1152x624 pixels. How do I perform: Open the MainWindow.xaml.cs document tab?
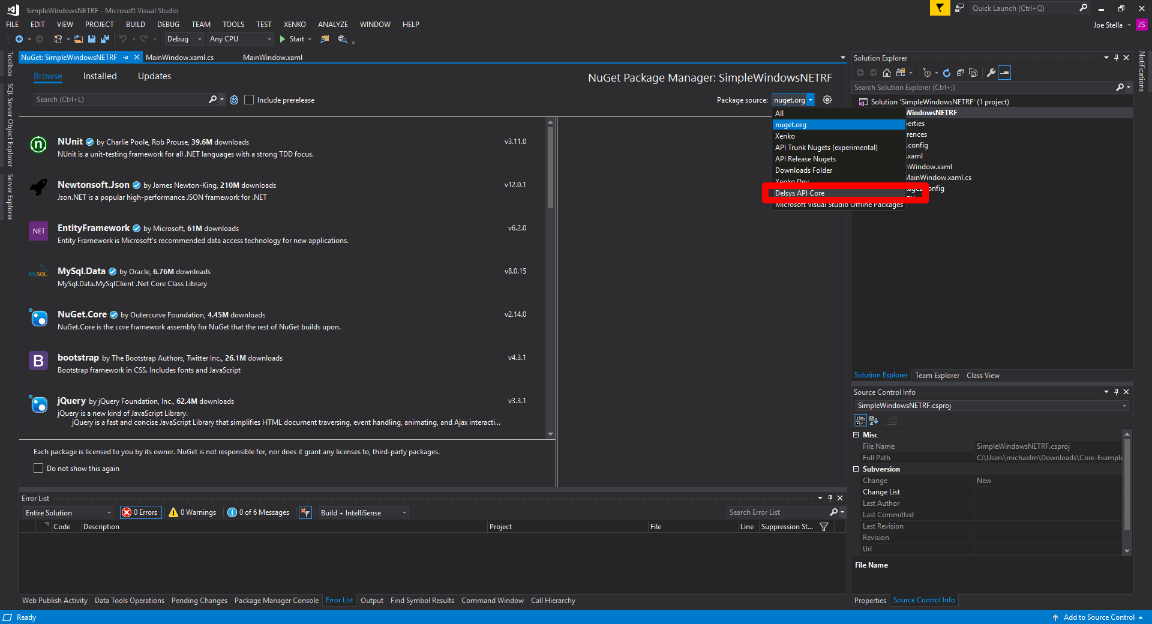point(180,58)
